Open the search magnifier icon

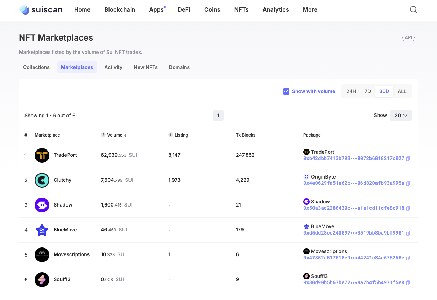(x=414, y=9)
